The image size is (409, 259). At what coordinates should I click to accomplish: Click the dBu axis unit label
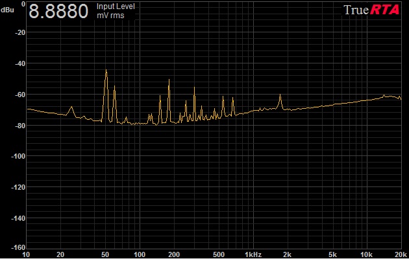7,10
